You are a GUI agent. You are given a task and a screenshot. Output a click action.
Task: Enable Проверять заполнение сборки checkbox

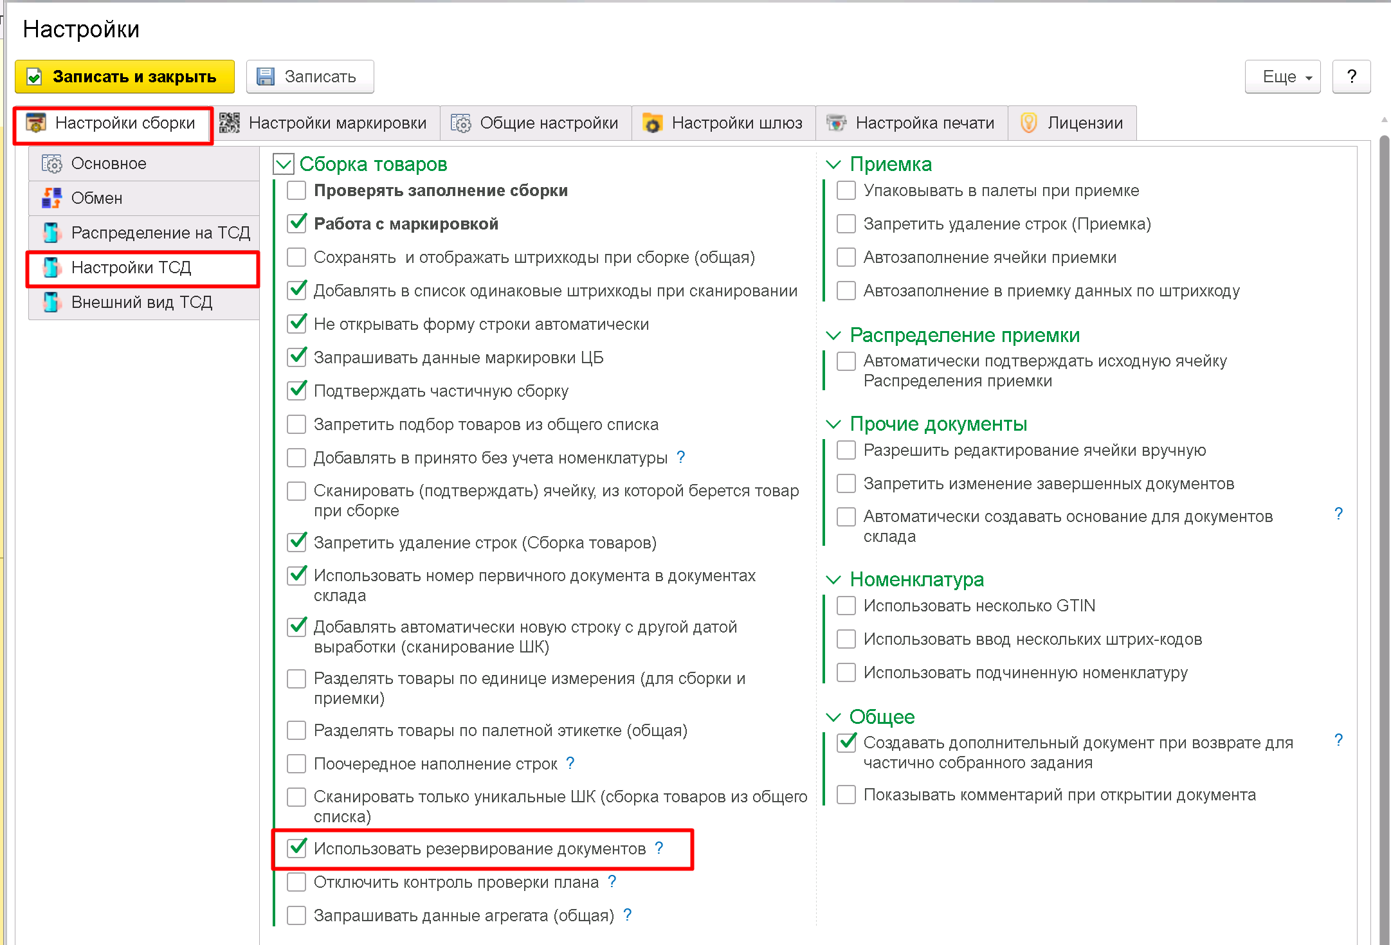(296, 190)
